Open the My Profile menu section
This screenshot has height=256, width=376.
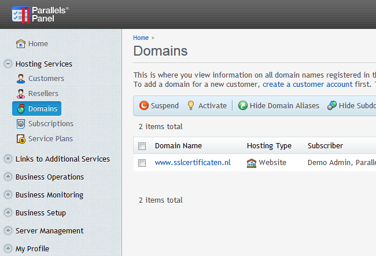click(32, 249)
